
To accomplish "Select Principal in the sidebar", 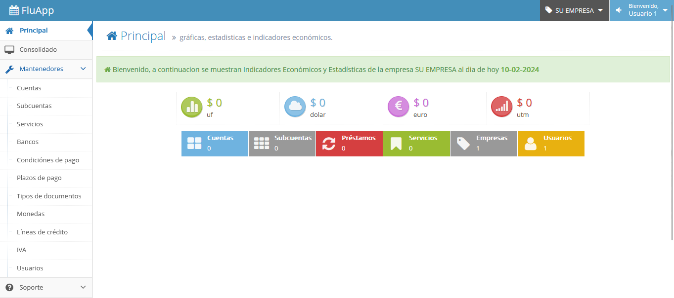I will pyautogui.click(x=34, y=31).
